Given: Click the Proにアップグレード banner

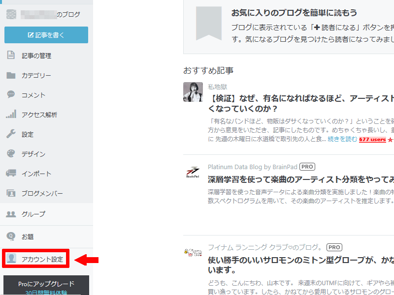Looking at the screenshot, I should [x=46, y=284].
